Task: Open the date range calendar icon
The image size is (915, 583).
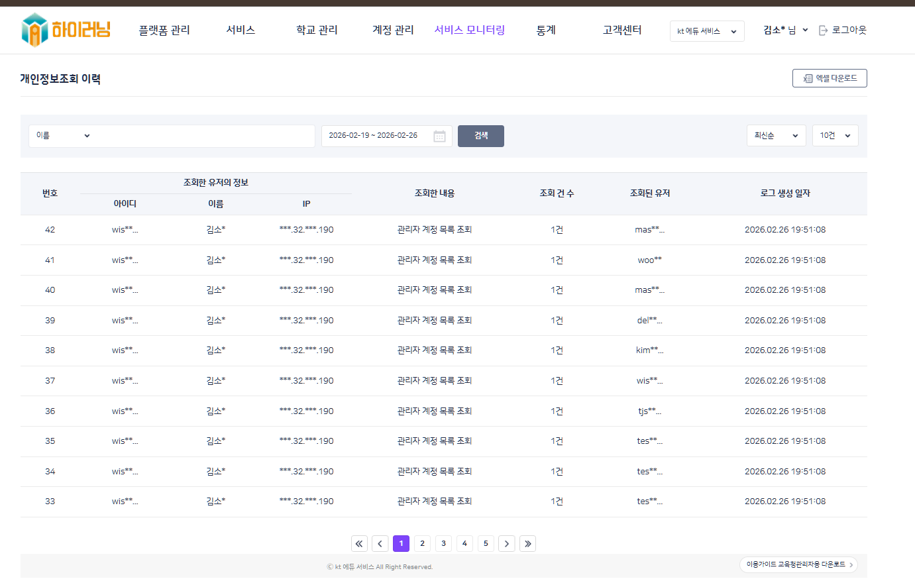Action: click(439, 136)
